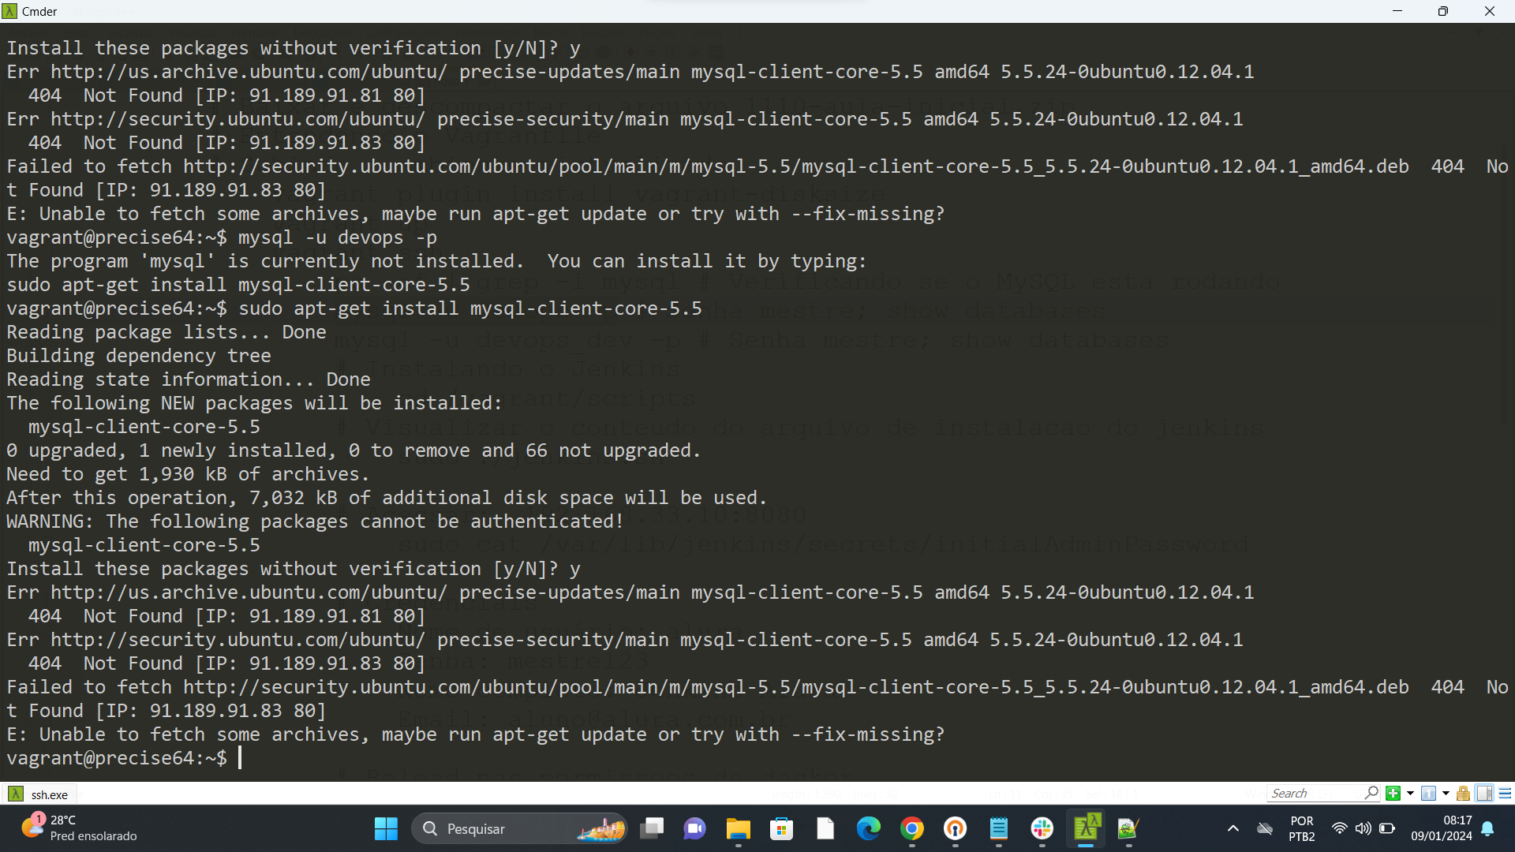Open the orange headphone app on the taskbar
The height and width of the screenshot is (852, 1515).
(956, 829)
